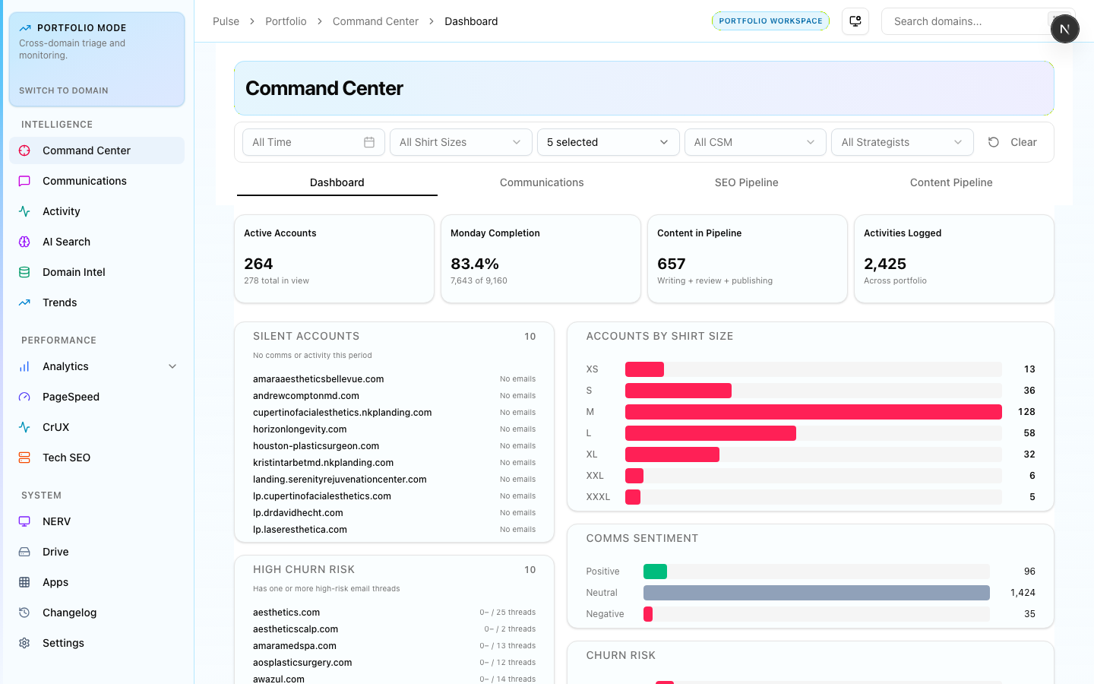The image size is (1094, 684).
Task: Click the M shirt size bar
Action: pos(813,412)
